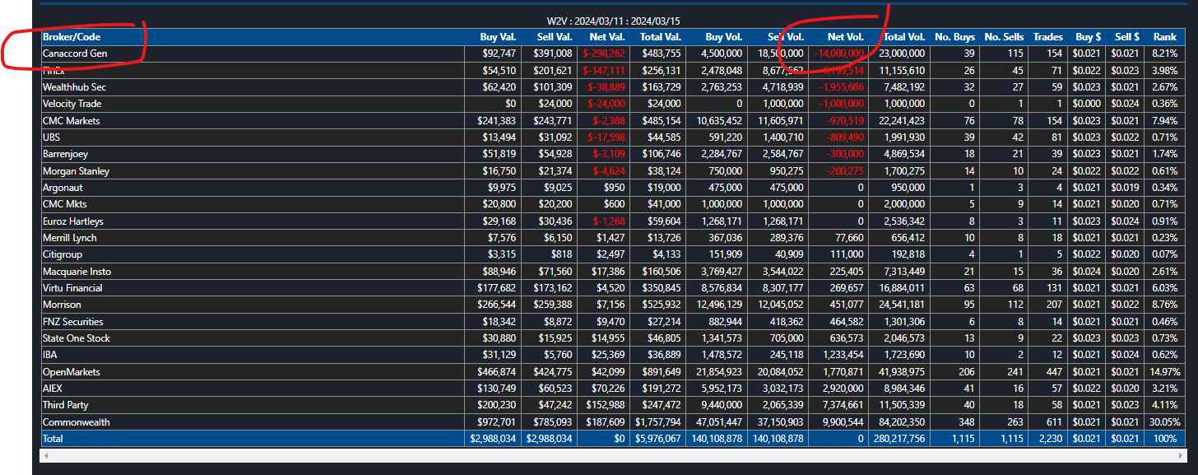This screenshot has height=475, width=1198.
Task: Click the No. Buys column header
Action: [955, 37]
